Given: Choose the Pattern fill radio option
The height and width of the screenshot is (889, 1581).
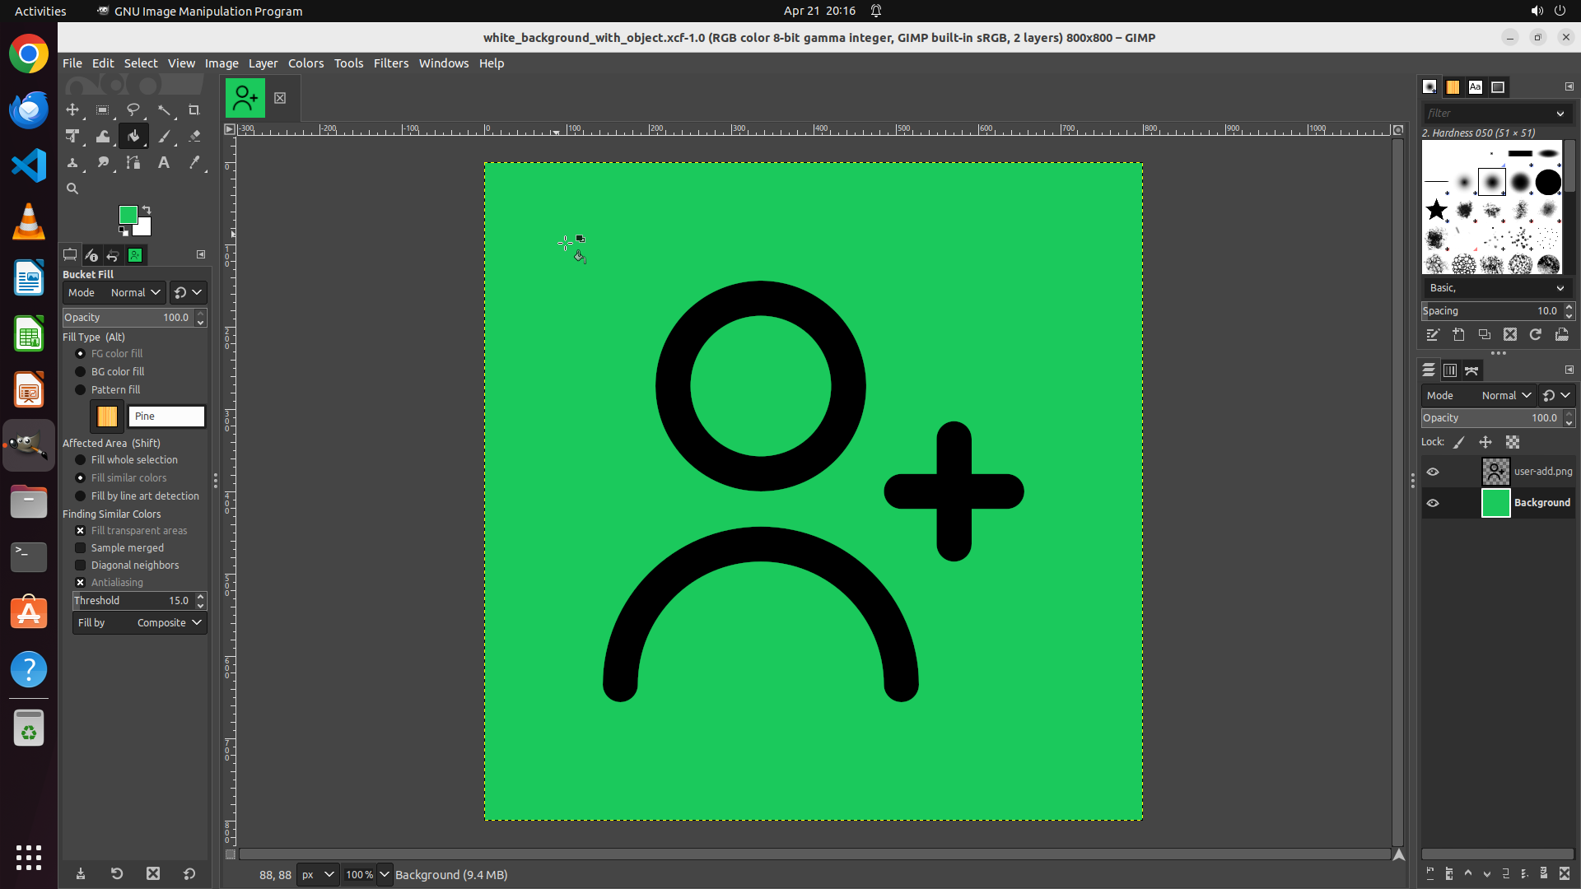Looking at the screenshot, I should tap(81, 390).
